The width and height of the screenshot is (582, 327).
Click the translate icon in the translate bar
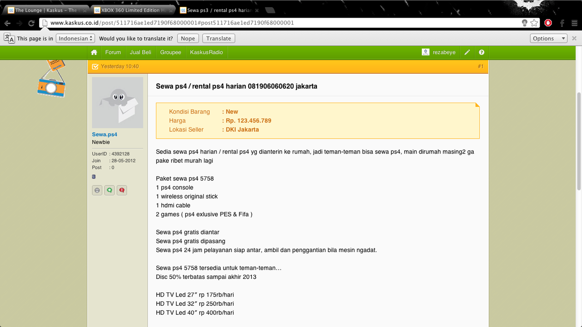pyautogui.click(x=9, y=38)
